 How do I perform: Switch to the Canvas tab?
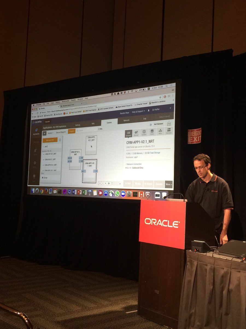click(109, 123)
